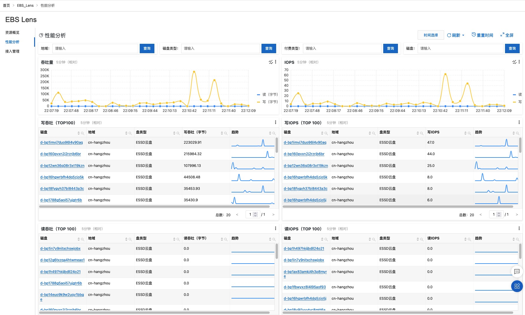Sort the 趋势 column in 写IOPS table

coord(514,133)
